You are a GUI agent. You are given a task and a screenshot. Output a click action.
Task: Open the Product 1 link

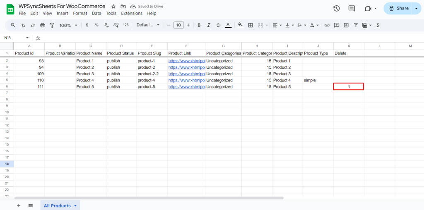[187, 61]
